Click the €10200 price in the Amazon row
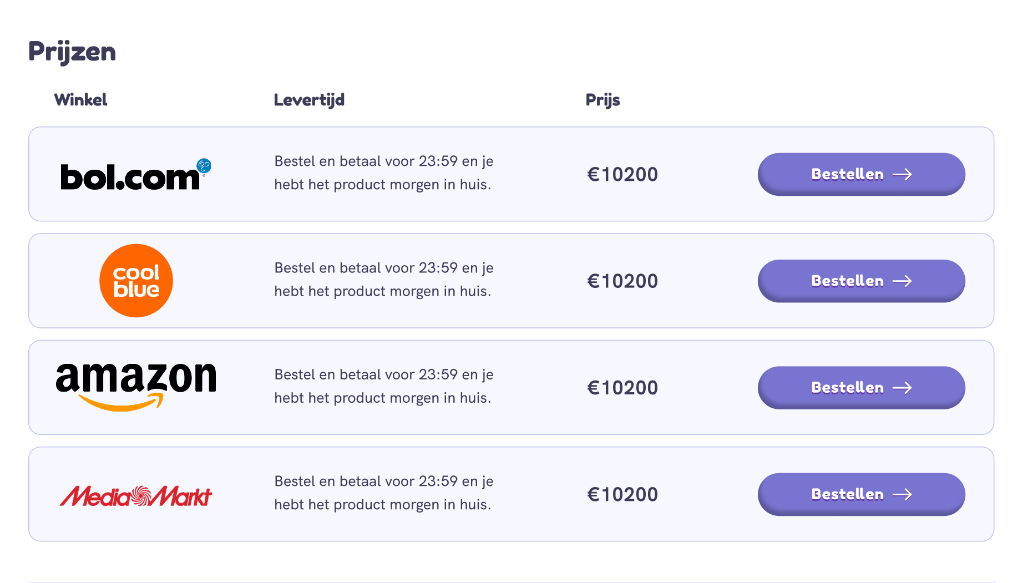This screenshot has height=583, width=1033. (622, 388)
